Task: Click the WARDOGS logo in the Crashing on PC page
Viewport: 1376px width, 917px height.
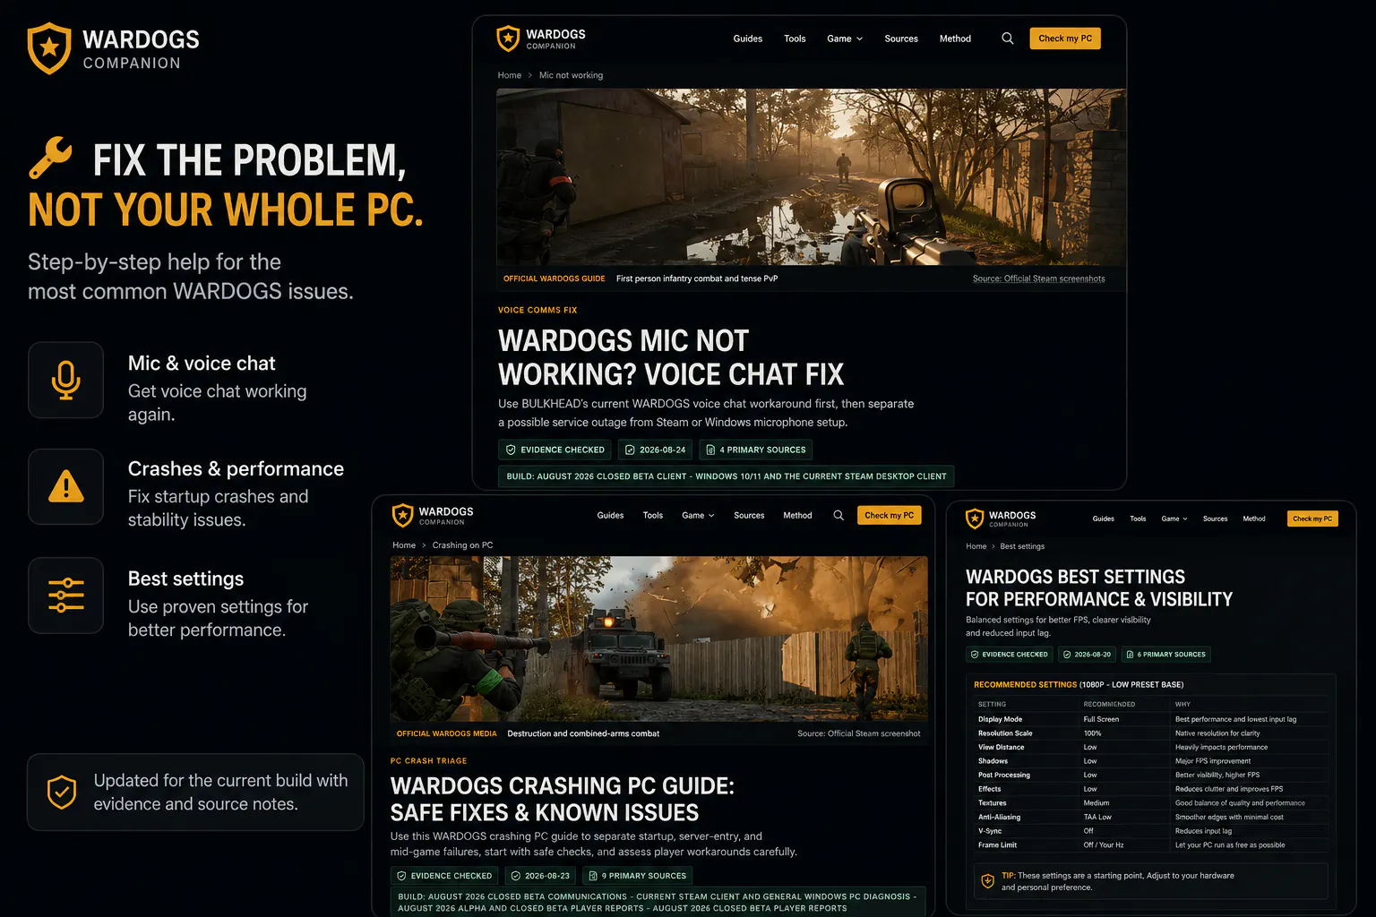Action: (x=433, y=515)
